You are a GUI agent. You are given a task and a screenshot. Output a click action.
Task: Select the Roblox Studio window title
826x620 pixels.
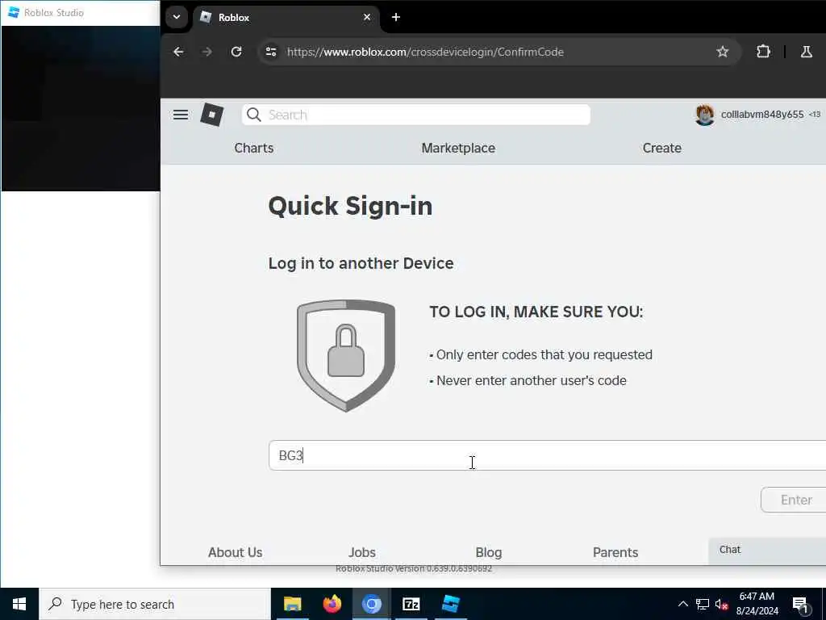coord(54,13)
